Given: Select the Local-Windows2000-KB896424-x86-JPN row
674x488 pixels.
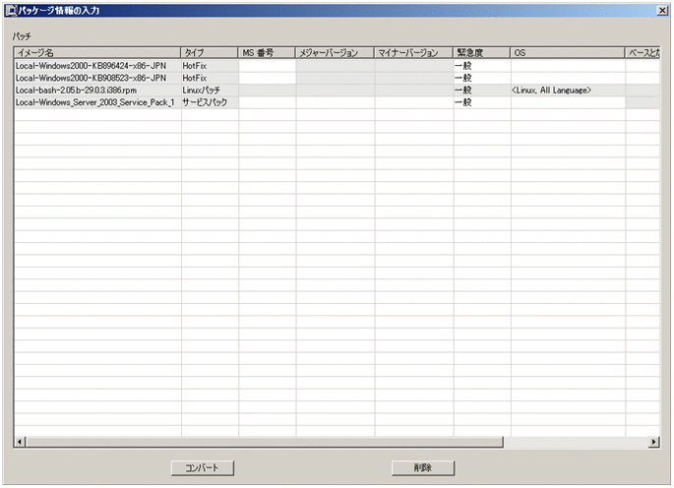Looking at the screenshot, I should point(96,65).
